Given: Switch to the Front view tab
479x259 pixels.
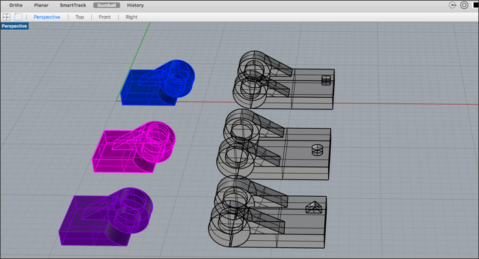Looking at the screenshot, I should [x=105, y=17].
